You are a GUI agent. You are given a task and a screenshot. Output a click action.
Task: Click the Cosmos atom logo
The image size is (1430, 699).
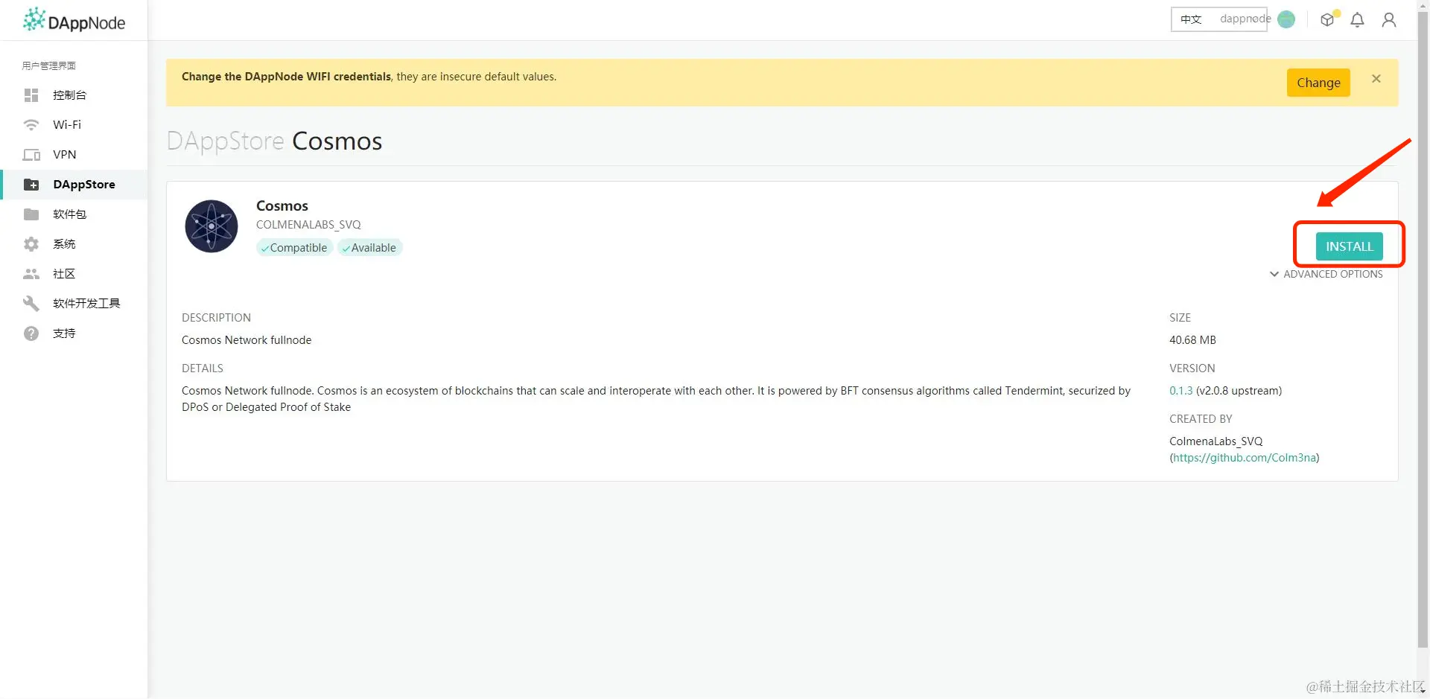[212, 226]
